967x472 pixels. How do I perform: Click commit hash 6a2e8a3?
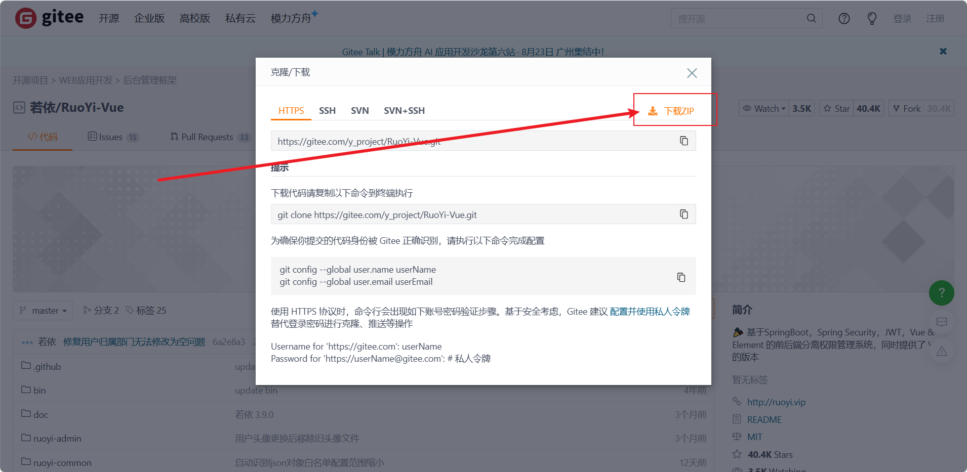(229, 342)
